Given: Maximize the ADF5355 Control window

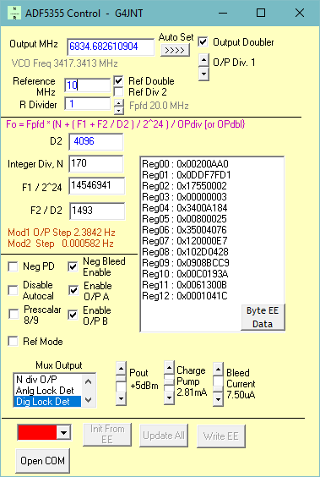Looking at the screenshot, I should [261, 13].
